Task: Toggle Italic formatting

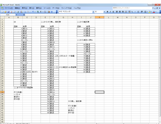Action: click(x=110, y=12)
